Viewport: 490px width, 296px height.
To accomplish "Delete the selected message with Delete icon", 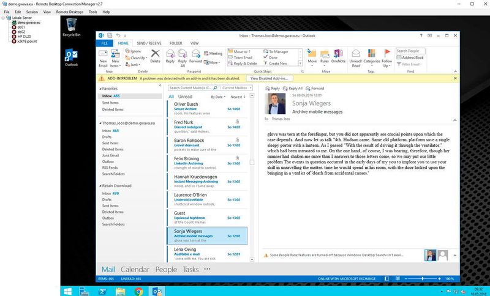I will tap(155, 56).
